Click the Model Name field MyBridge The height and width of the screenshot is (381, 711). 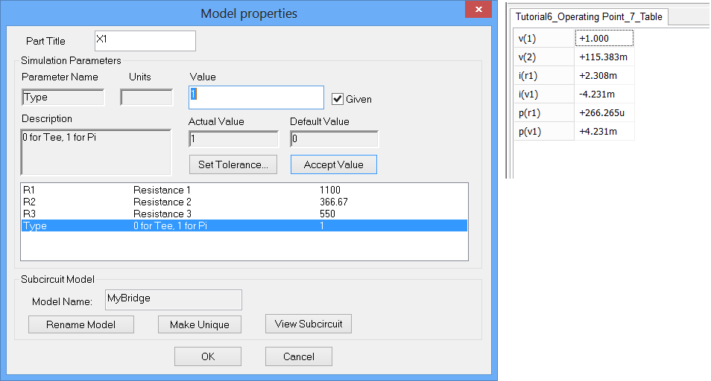point(174,299)
